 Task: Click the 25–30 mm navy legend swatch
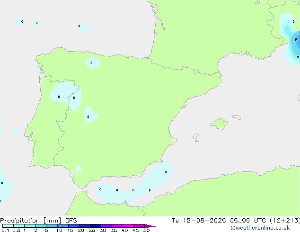click(x=96, y=226)
